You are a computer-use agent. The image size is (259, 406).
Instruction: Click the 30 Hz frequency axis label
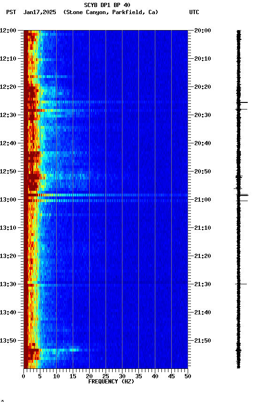pyautogui.click(x=122, y=376)
